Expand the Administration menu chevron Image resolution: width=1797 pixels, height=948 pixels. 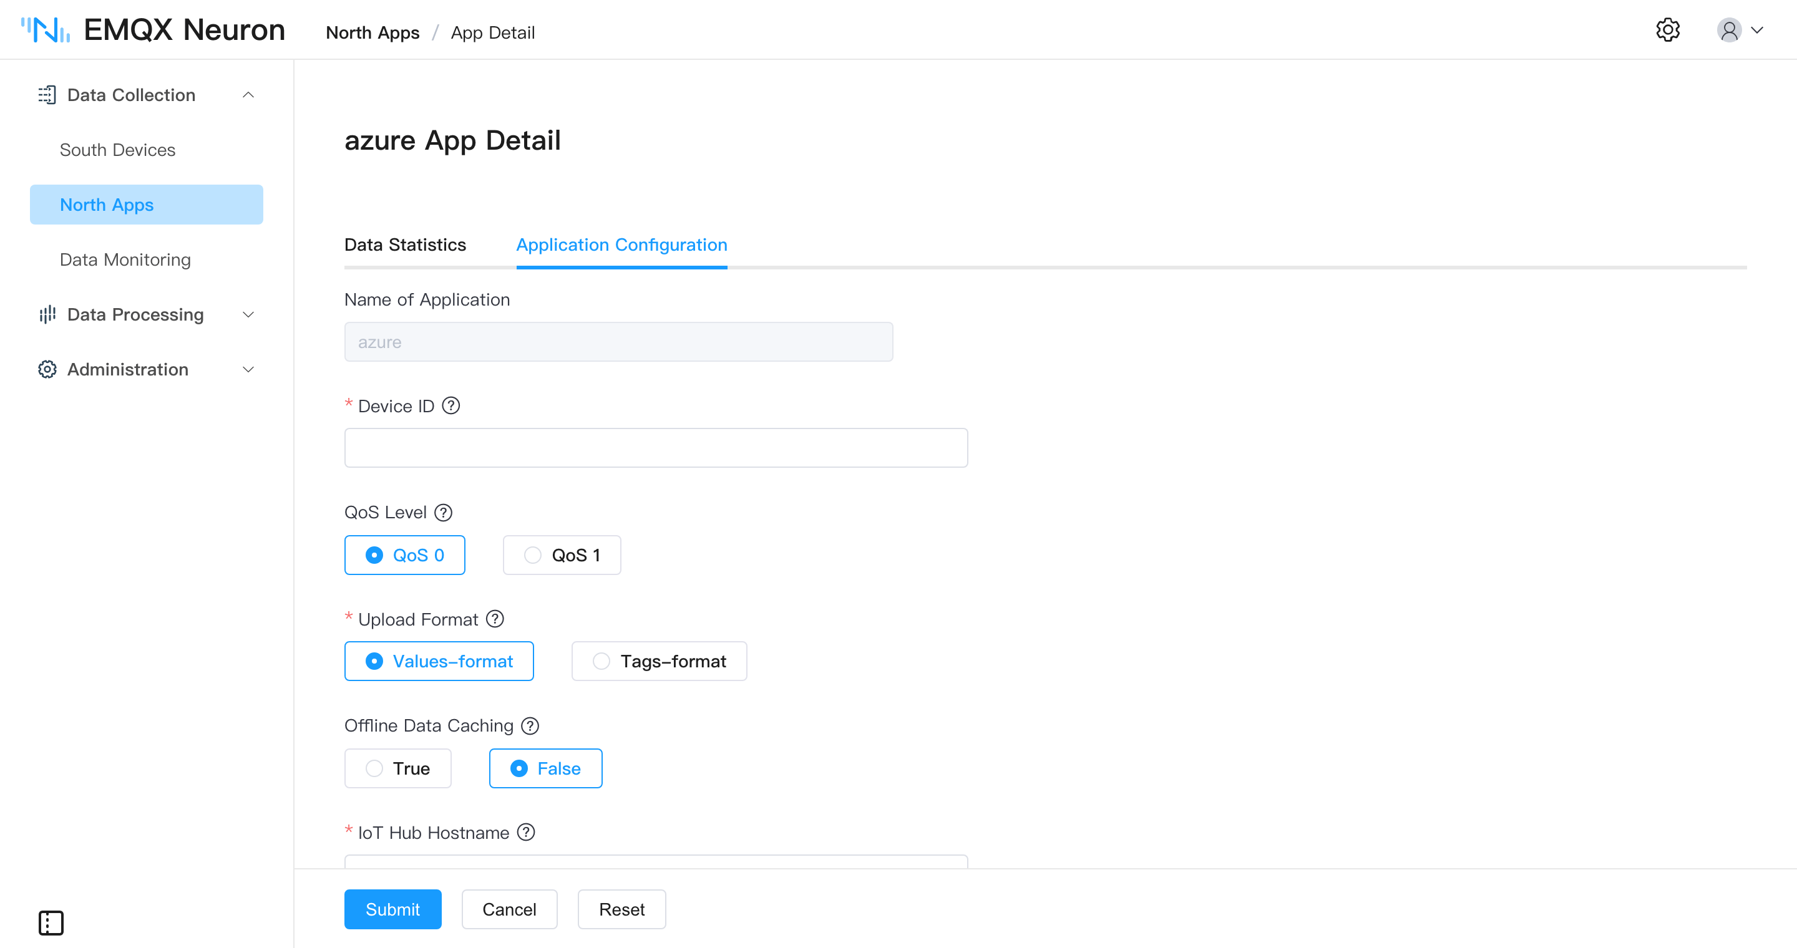tap(248, 369)
